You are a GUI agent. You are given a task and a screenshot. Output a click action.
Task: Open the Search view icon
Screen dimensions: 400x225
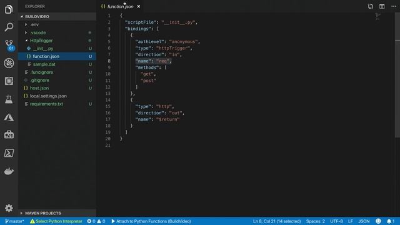(x=9, y=27)
